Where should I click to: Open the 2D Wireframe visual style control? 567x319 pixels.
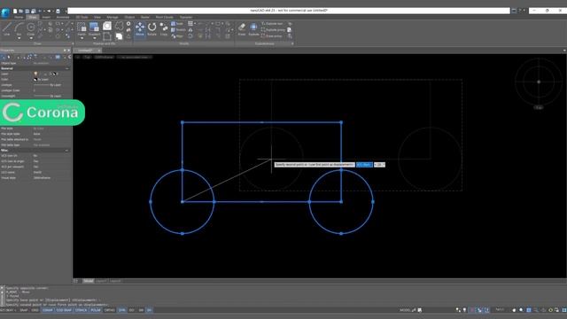point(105,57)
